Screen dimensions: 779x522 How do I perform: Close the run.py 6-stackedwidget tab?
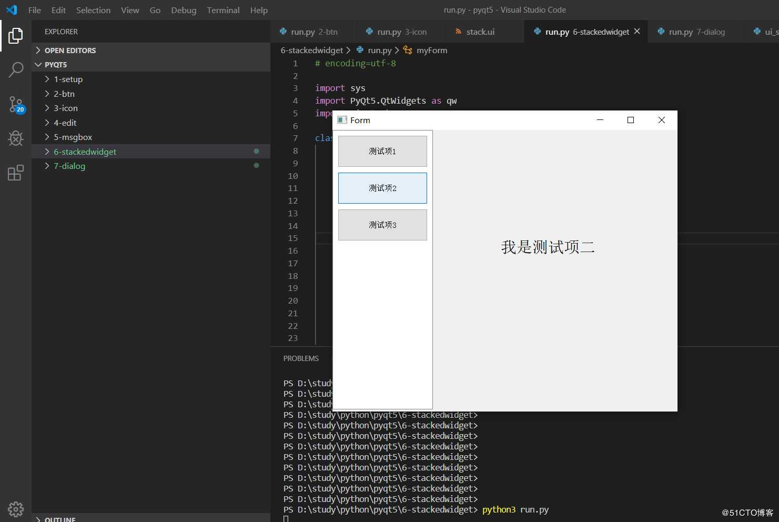(x=637, y=32)
